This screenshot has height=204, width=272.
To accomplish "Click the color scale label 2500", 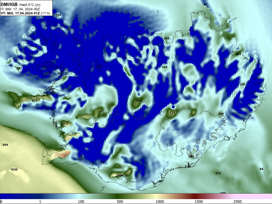I will 237,202.
